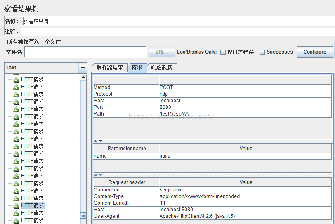Select the jiajia value cell

tap(245, 156)
